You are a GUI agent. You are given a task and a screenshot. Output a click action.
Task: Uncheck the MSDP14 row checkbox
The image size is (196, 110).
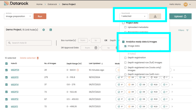coord(6,84)
